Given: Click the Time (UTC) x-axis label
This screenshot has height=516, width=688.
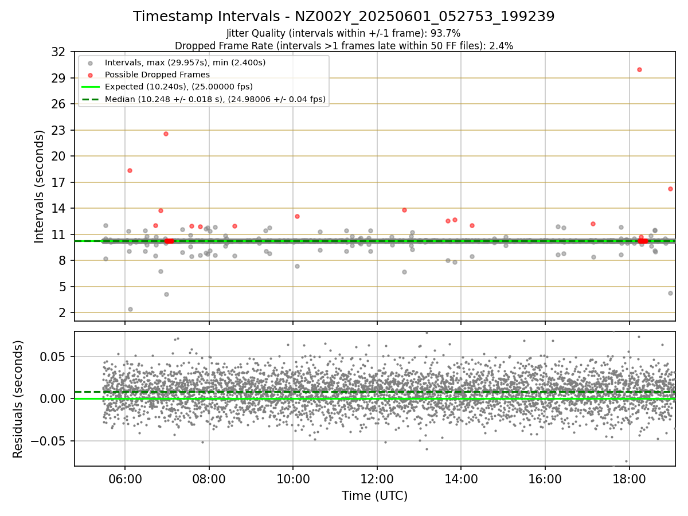Looking at the screenshot, I should point(374,496).
